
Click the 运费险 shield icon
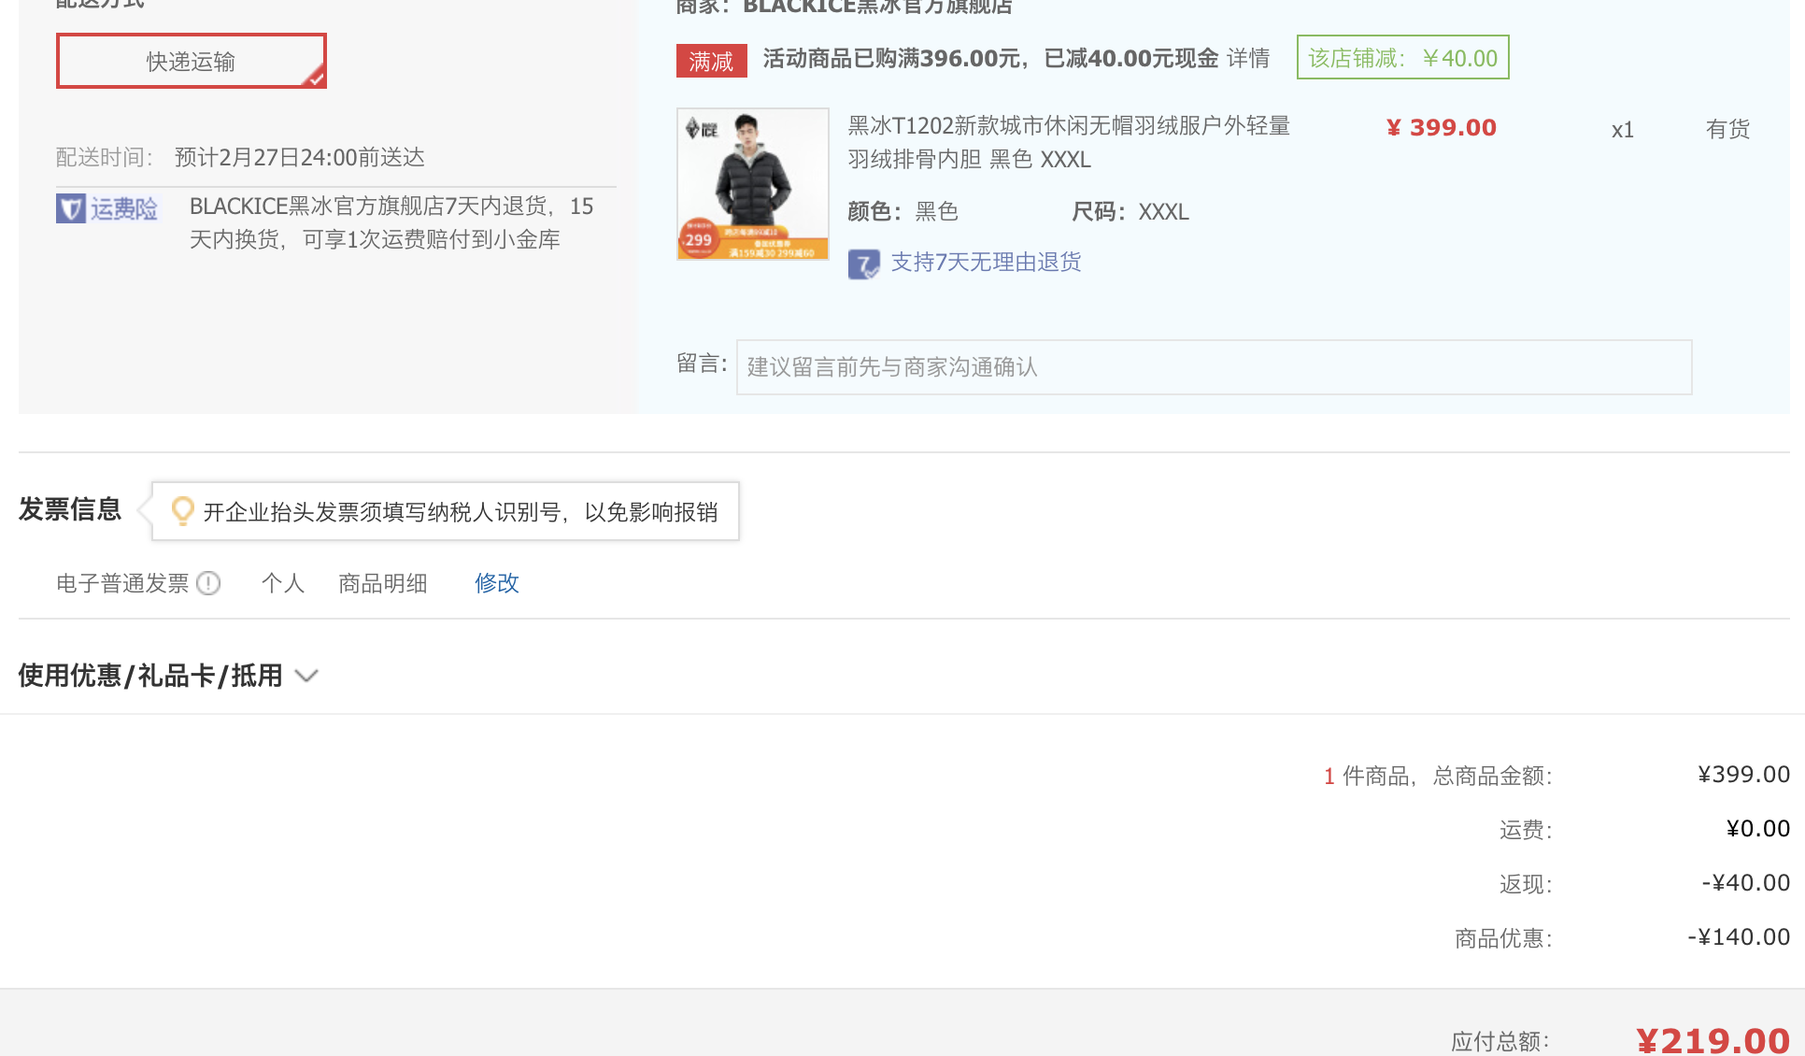71,208
